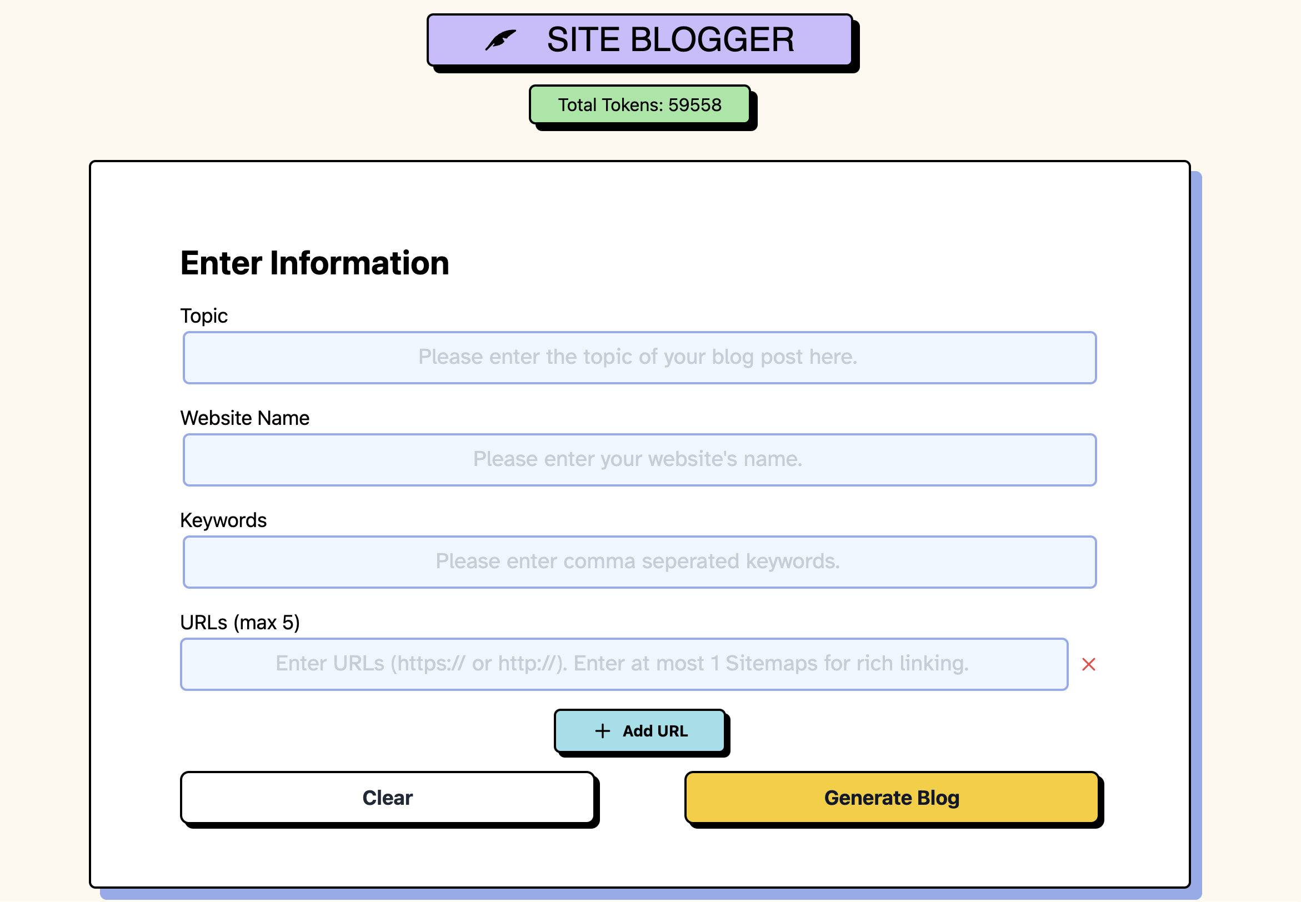
Task: Click the Keywords label
Action: click(223, 520)
